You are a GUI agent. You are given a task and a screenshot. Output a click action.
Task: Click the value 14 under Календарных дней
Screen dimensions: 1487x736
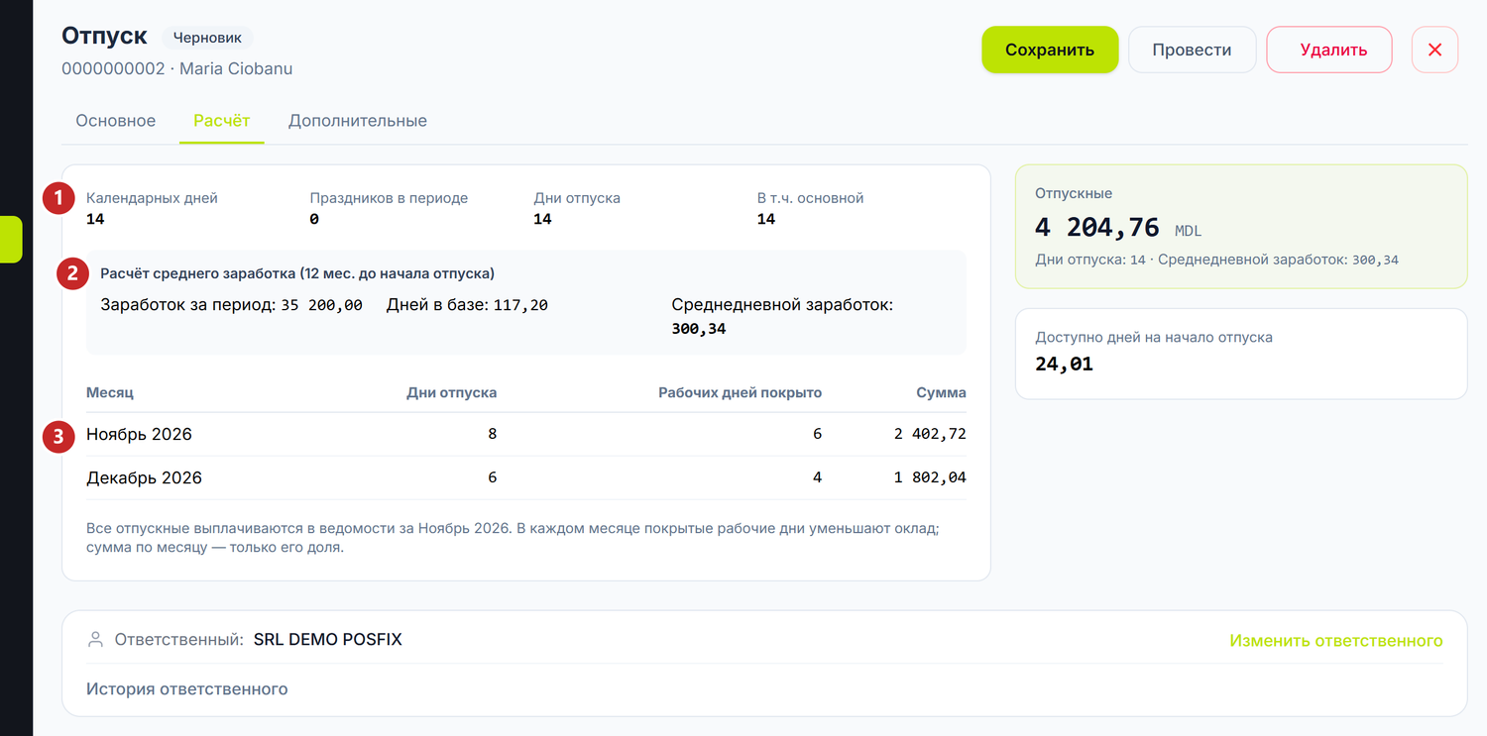[x=95, y=219]
